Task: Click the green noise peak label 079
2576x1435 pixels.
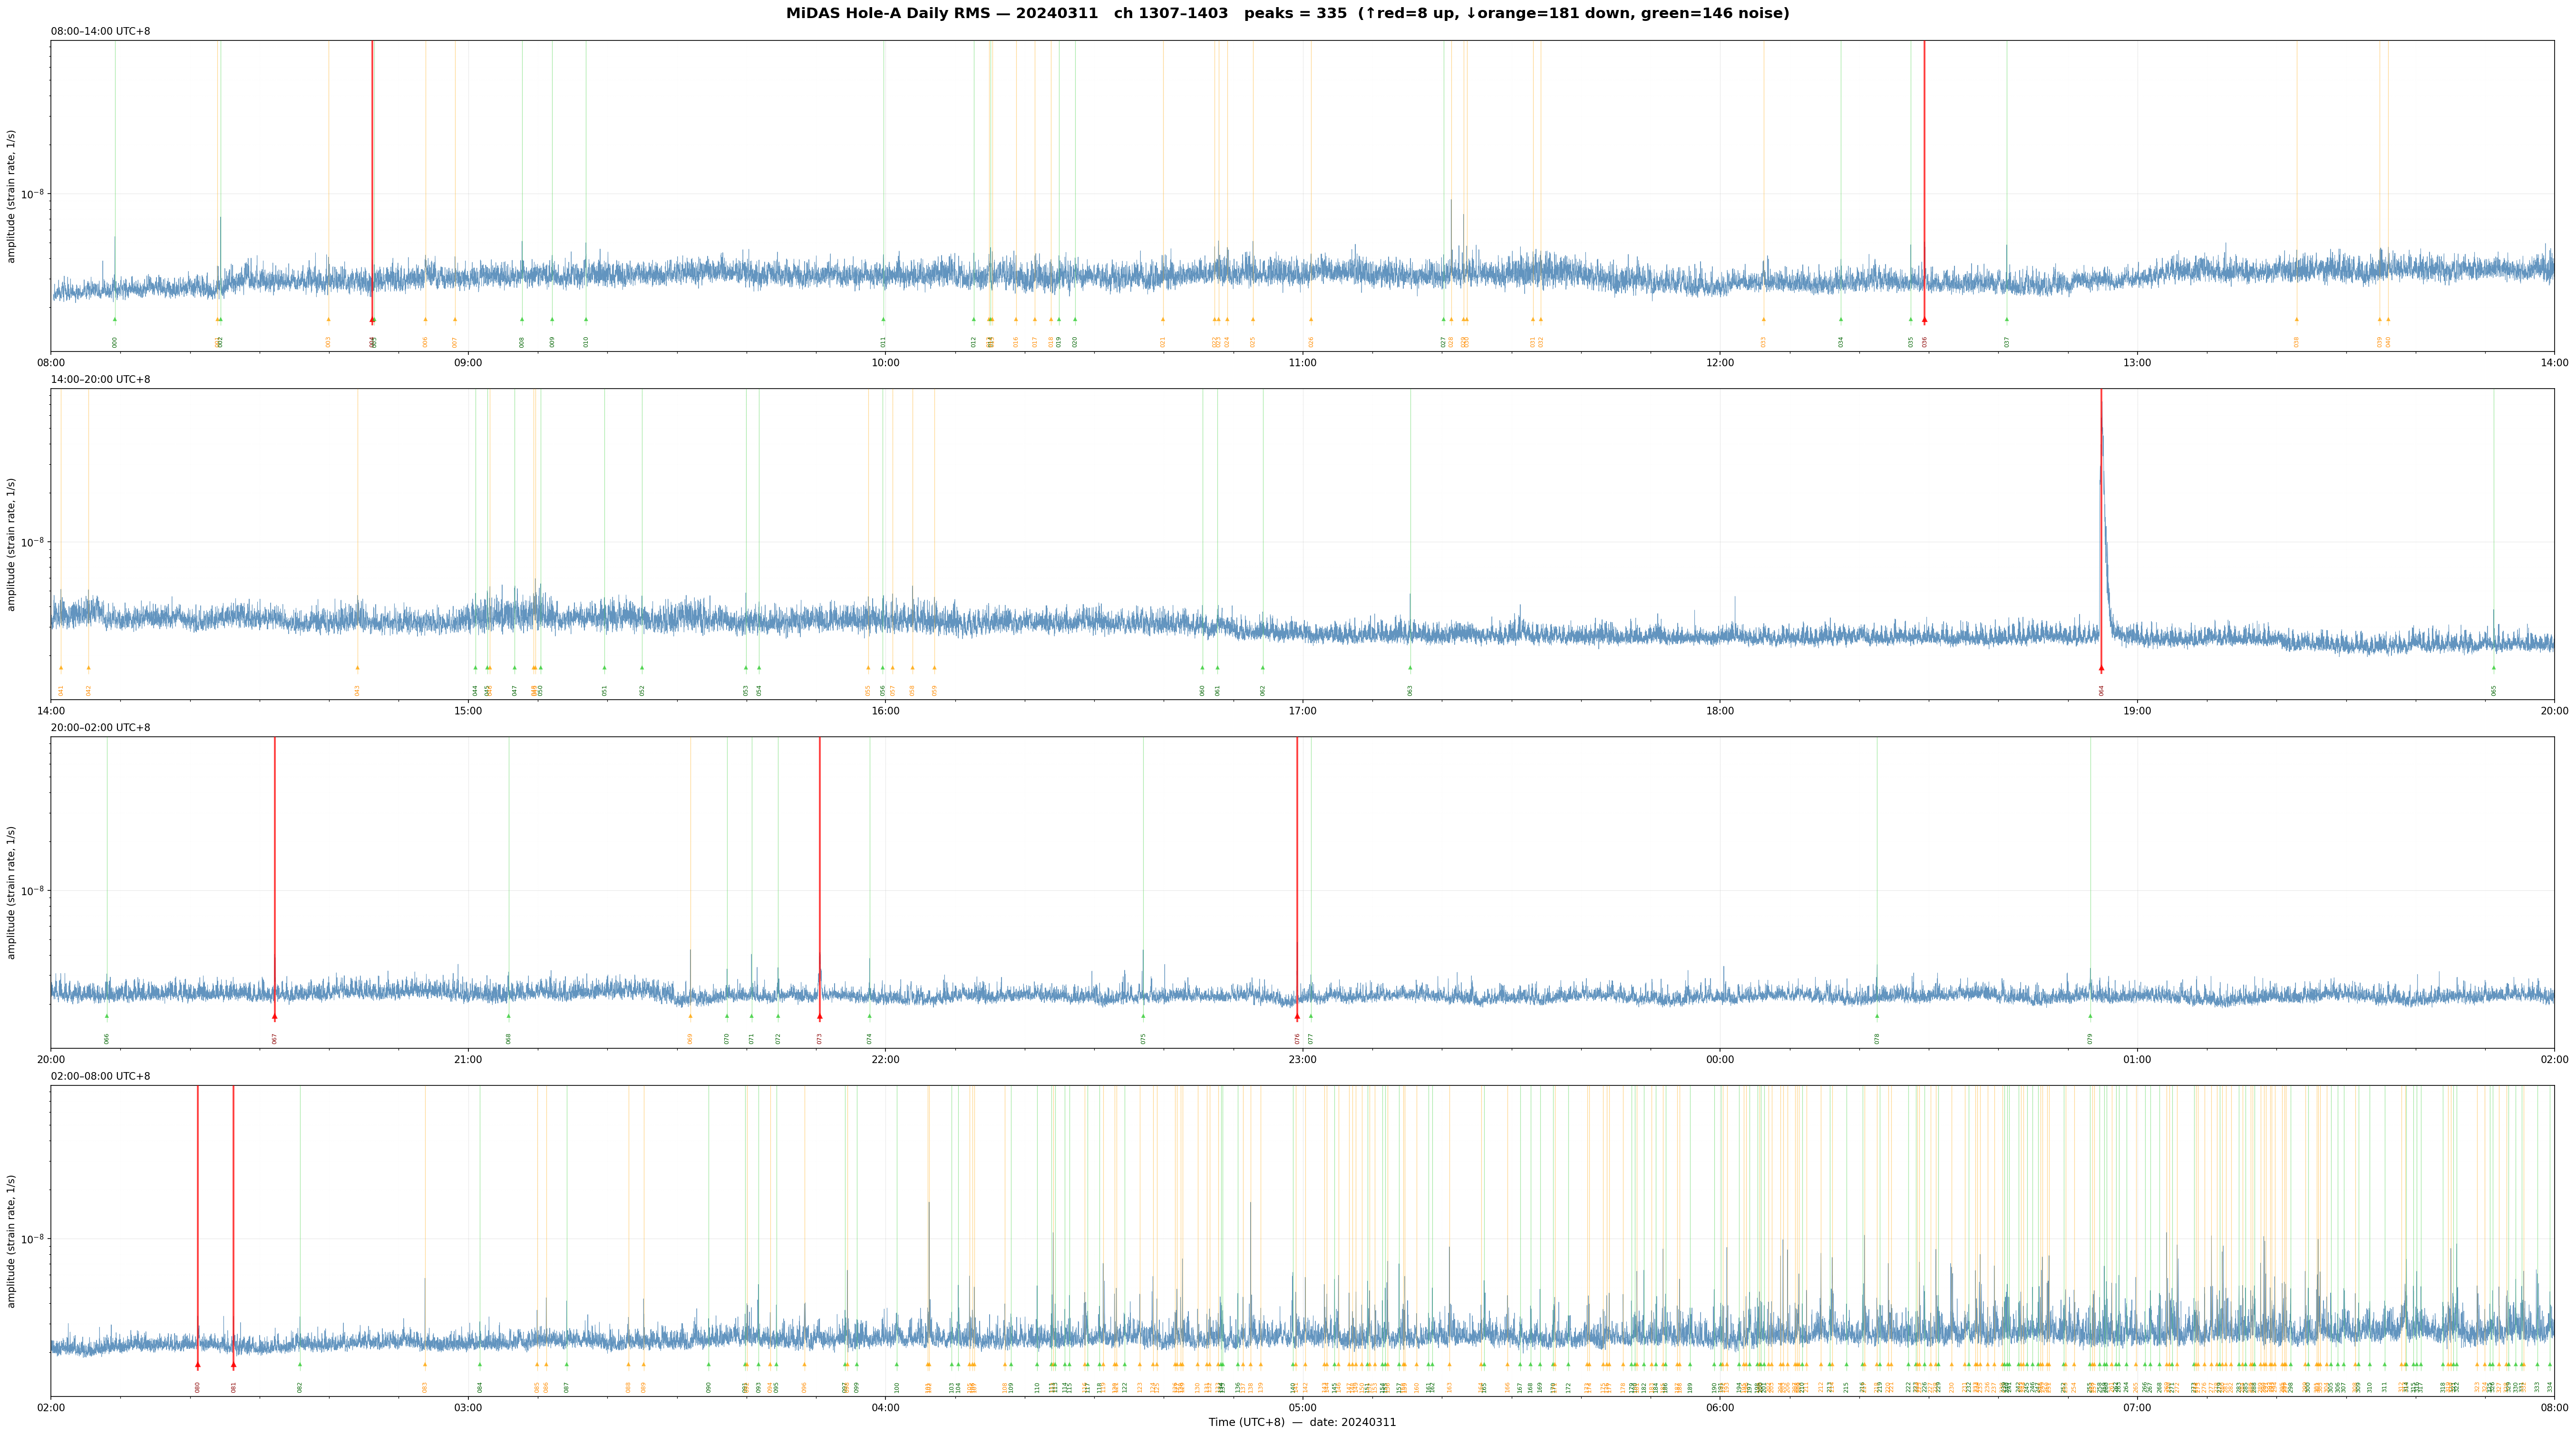Action: [2090, 1039]
